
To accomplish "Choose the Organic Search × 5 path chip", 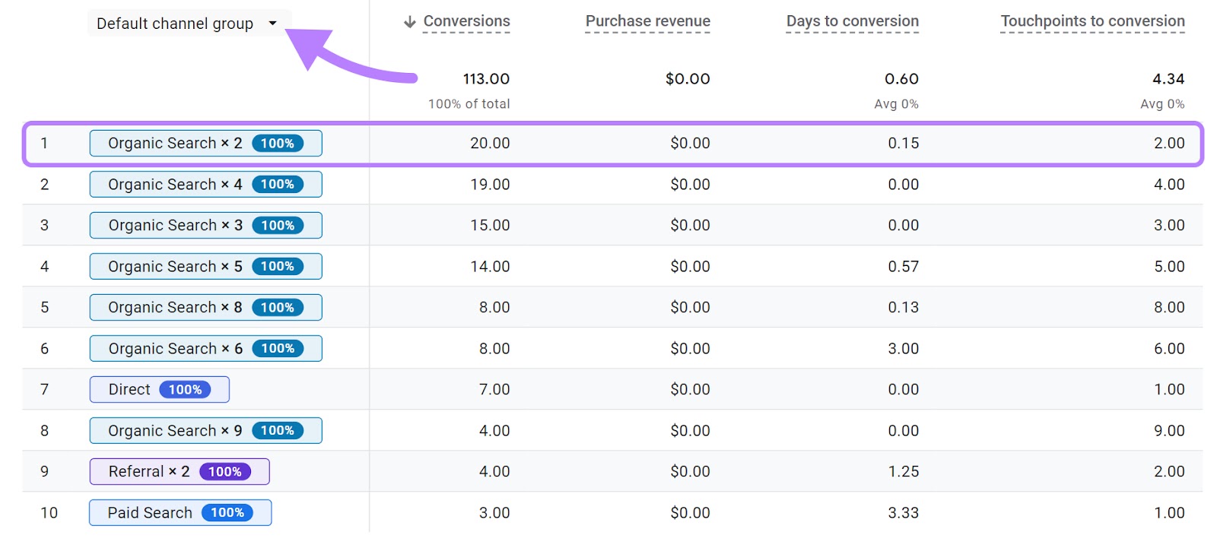I will 174,266.
